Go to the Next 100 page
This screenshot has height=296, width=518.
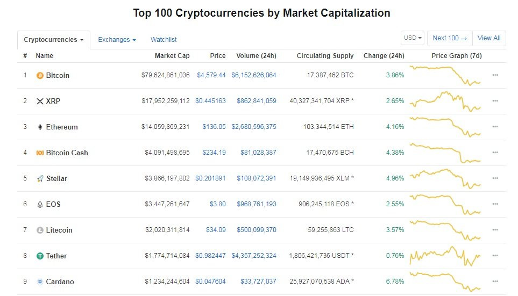[x=449, y=38]
